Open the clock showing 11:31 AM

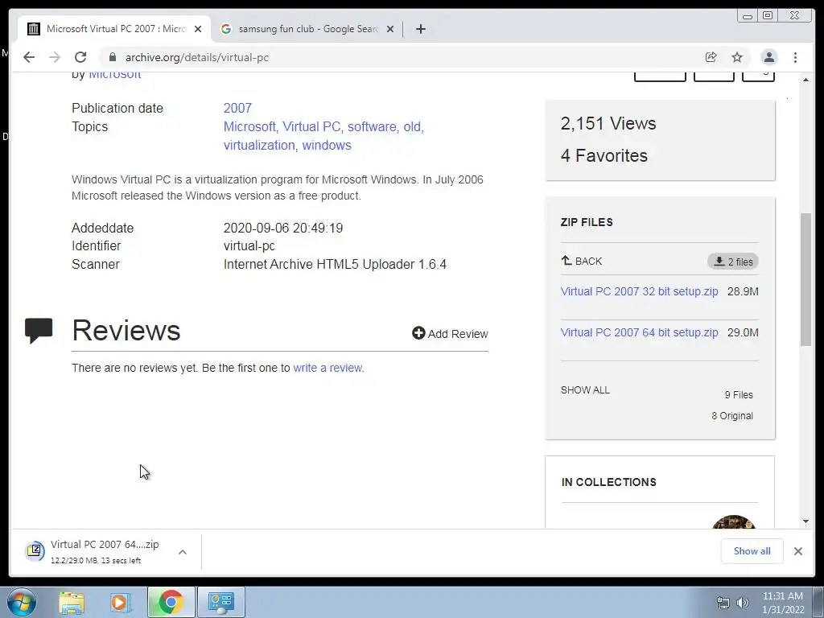click(782, 603)
